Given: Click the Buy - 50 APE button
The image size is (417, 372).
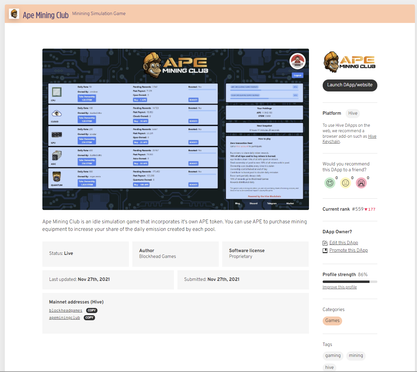Looking at the screenshot, I should (141, 163).
